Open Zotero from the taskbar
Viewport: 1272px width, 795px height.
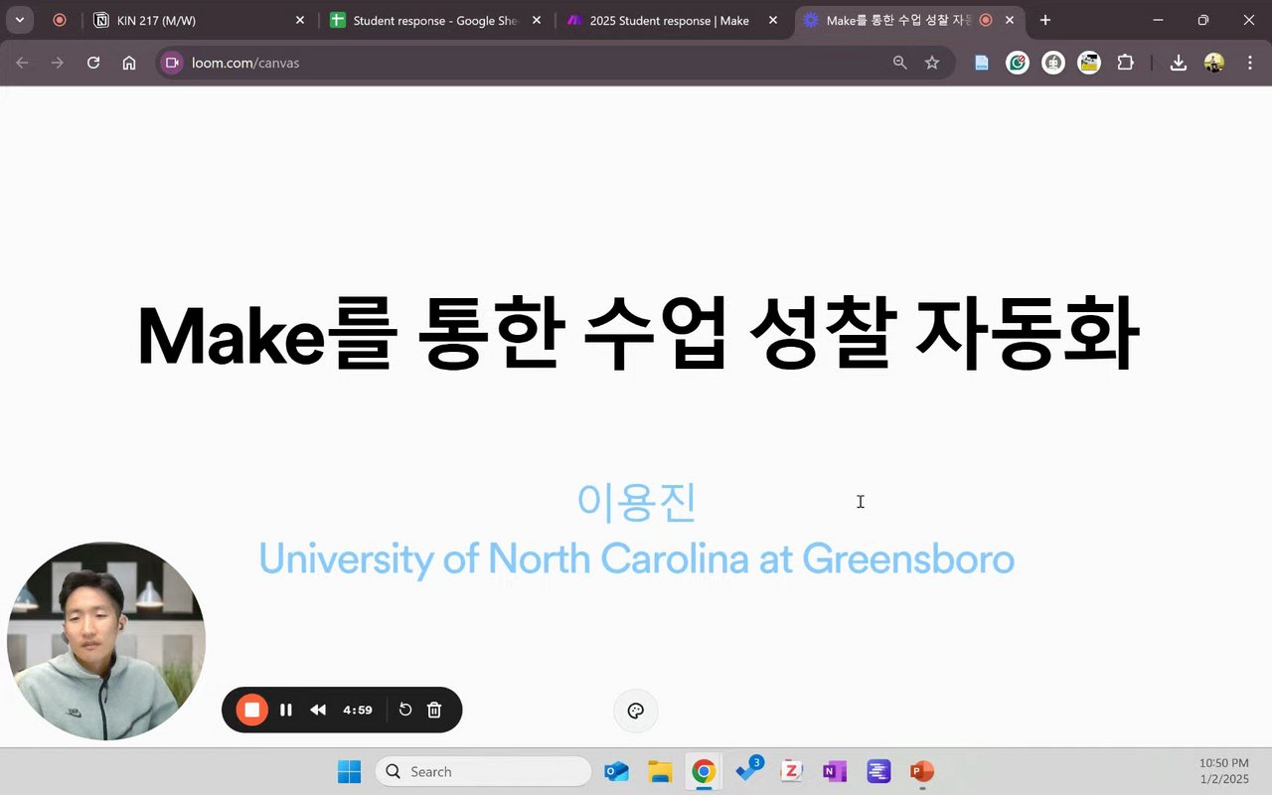pos(792,771)
